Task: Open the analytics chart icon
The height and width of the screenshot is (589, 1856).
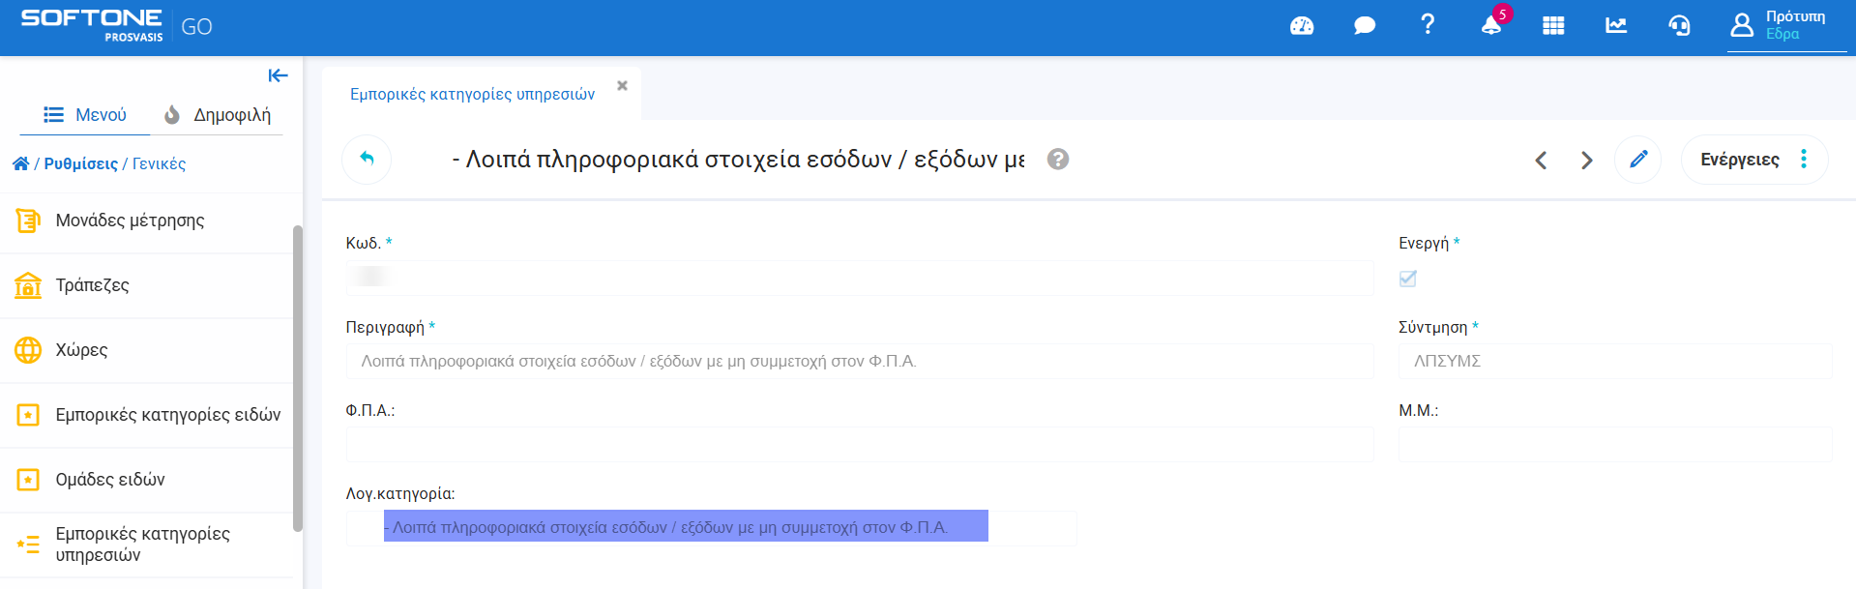Action: 1616,26
